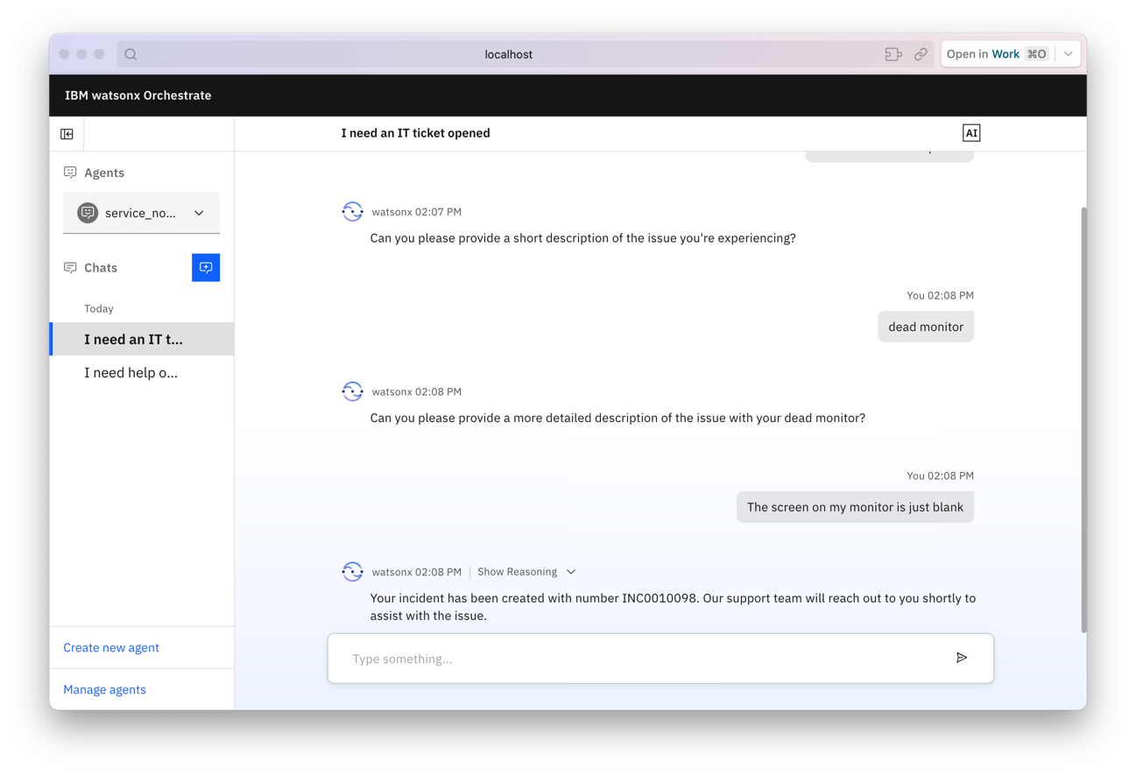Click the Type something input field
1136x775 pixels.
pyautogui.click(x=660, y=659)
